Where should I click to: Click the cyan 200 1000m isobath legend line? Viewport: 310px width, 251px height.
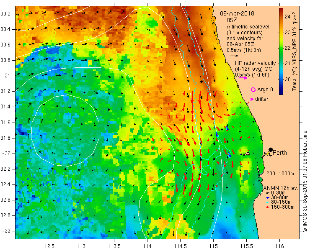(x=272, y=178)
